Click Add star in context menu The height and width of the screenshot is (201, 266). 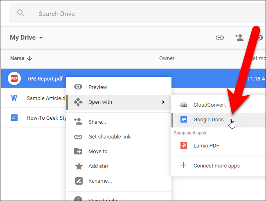(98, 166)
